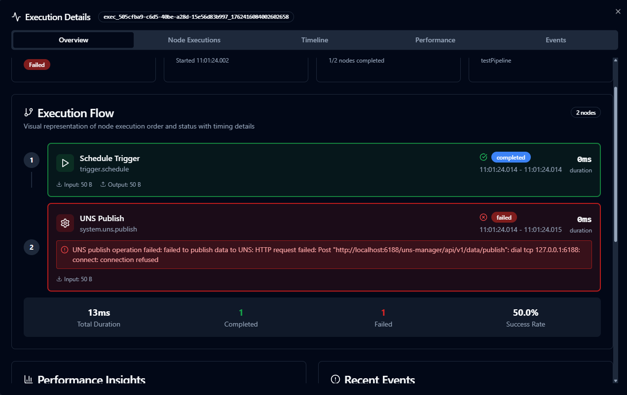Image resolution: width=627 pixels, height=395 pixels.
Task: Click step number 2 circle marker
Action: [31, 247]
